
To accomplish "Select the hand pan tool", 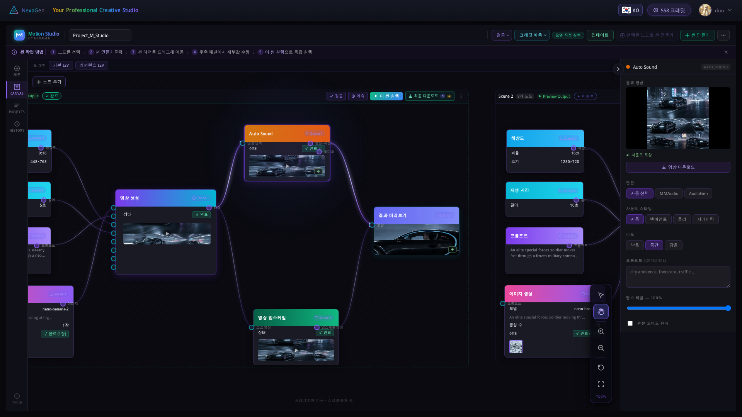I will 601,312.
